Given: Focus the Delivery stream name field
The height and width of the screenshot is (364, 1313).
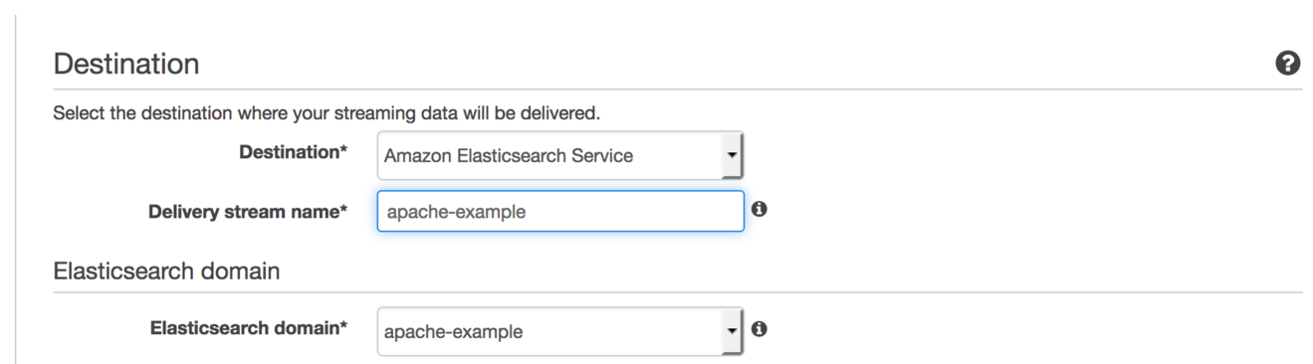Looking at the screenshot, I should click(x=560, y=211).
